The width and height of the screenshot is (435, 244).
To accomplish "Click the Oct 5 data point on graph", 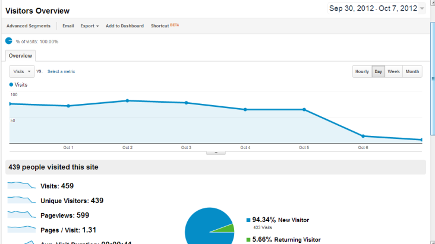I will [304, 109].
